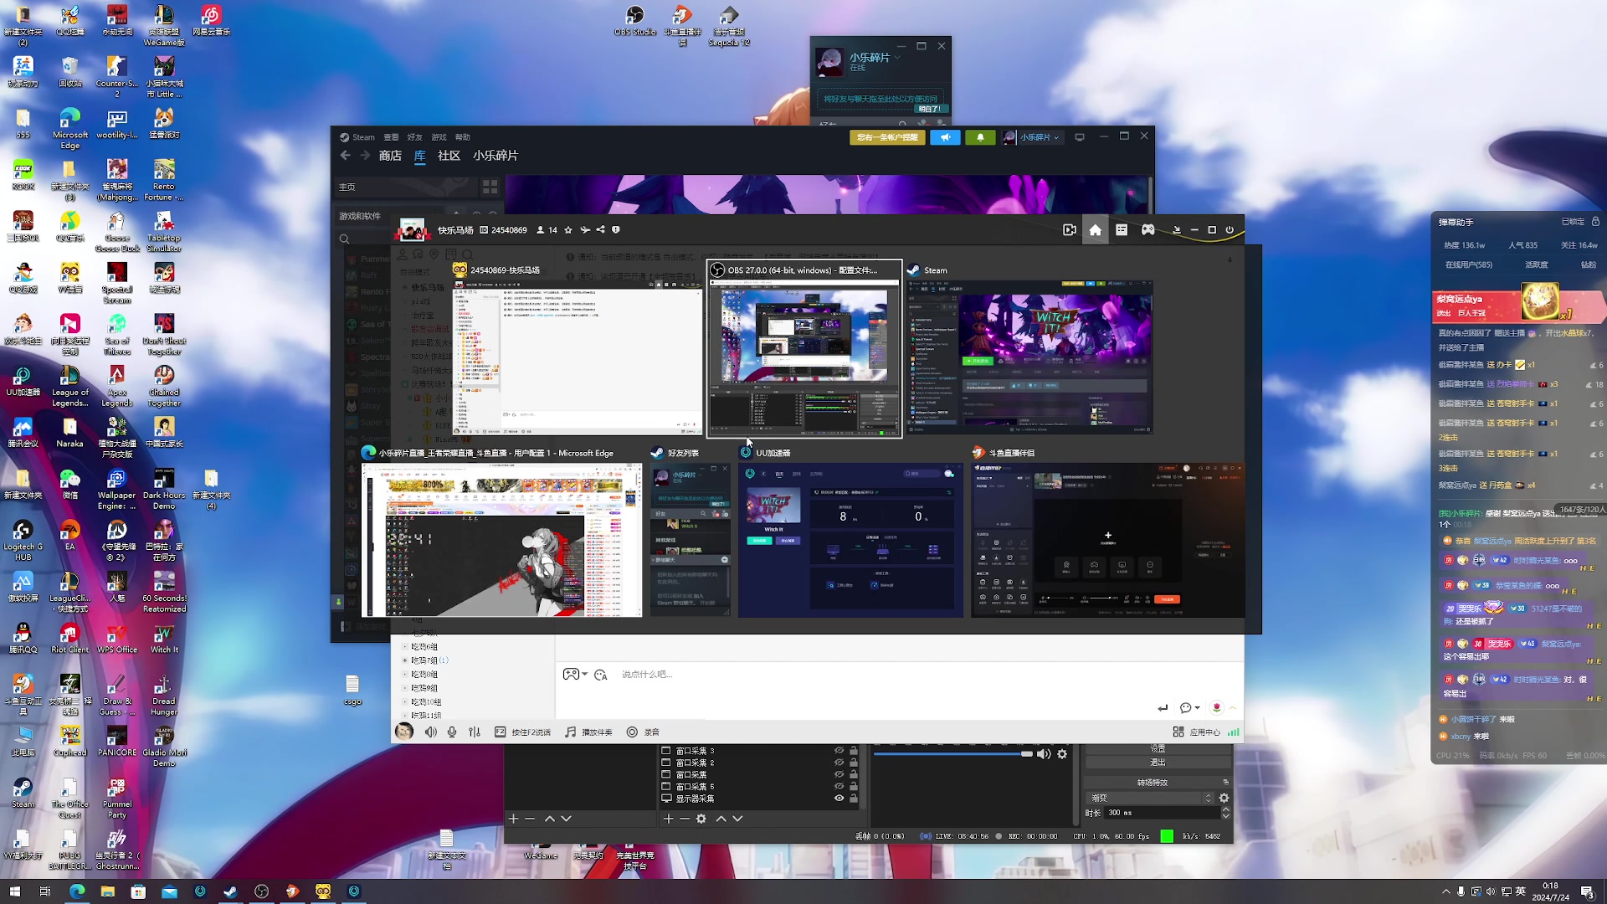Hide the 显示器采集 source

(839, 799)
